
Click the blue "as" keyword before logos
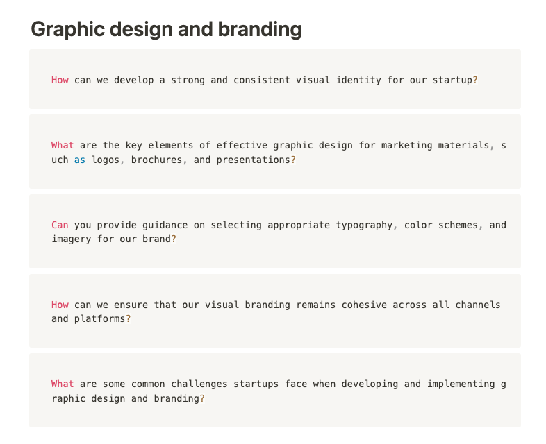tap(80, 160)
